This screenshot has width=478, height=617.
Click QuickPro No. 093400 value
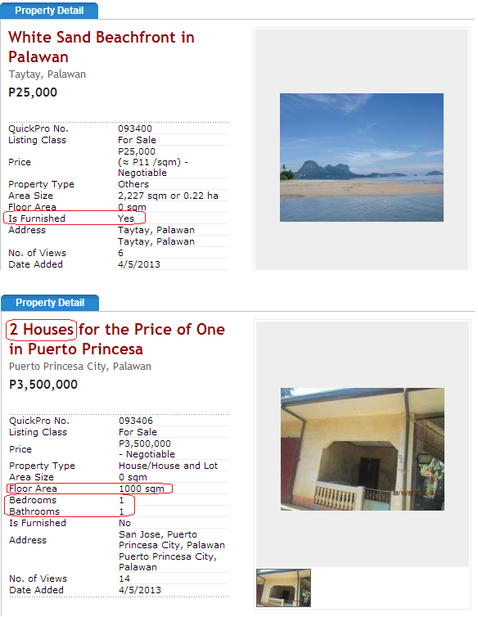135,128
